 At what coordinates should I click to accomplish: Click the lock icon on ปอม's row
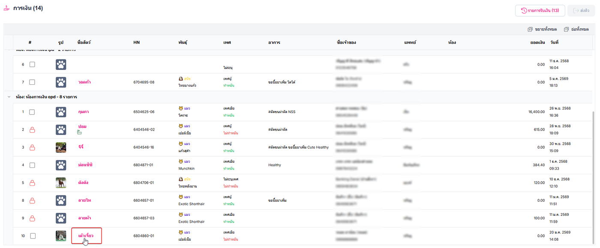[x=32, y=129]
